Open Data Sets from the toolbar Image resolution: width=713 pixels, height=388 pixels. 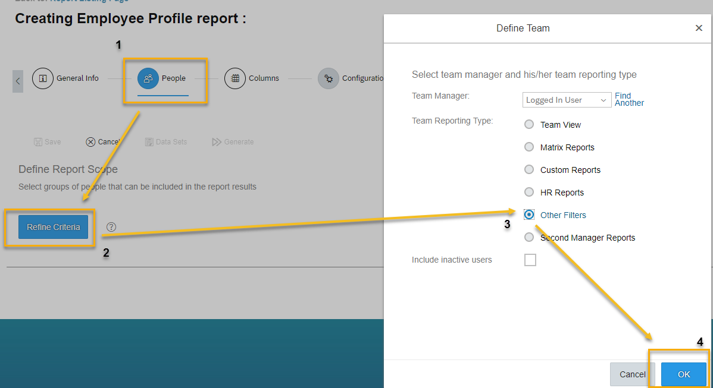coord(165,142)
